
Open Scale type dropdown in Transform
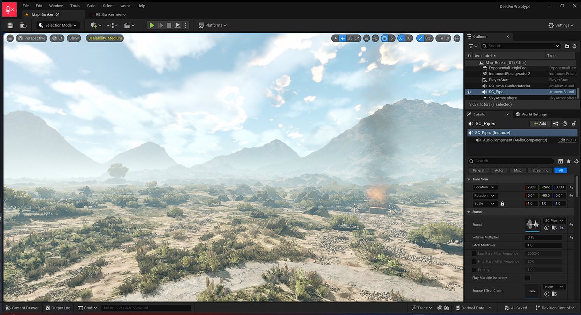coord(485,204)
